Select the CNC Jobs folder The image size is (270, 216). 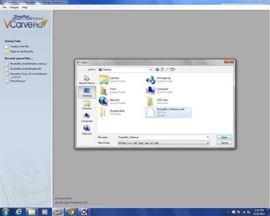click(157, 101)
